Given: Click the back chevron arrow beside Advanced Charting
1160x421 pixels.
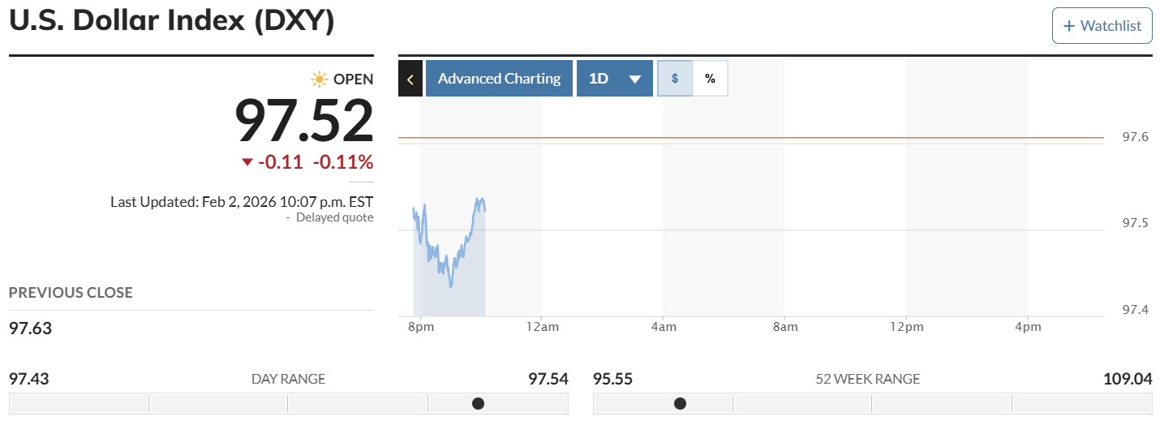Looking at the screenshot, I should point(410,79).
